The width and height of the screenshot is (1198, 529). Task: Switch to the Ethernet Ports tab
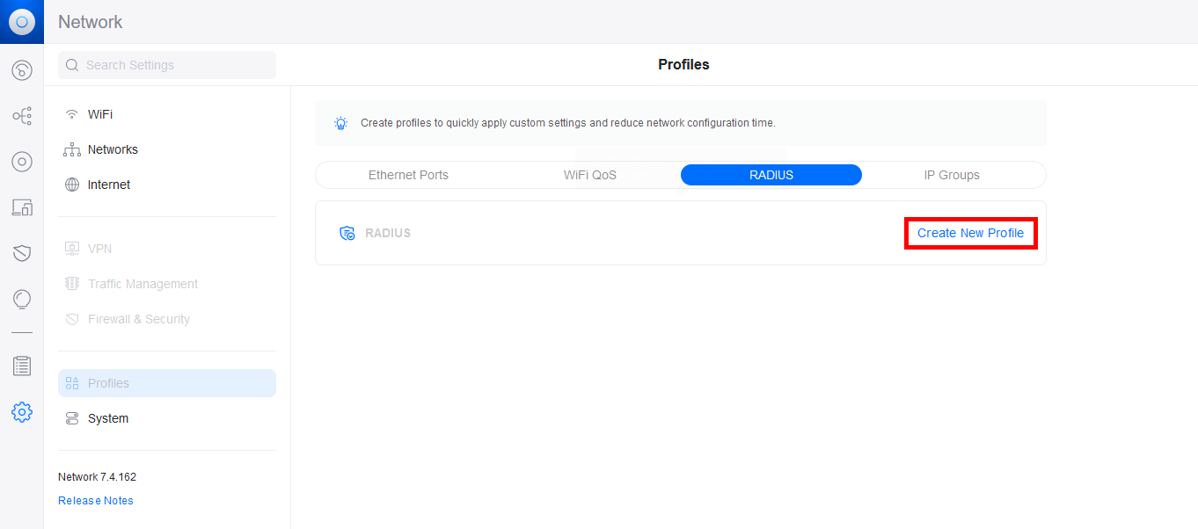click(408, 175)
